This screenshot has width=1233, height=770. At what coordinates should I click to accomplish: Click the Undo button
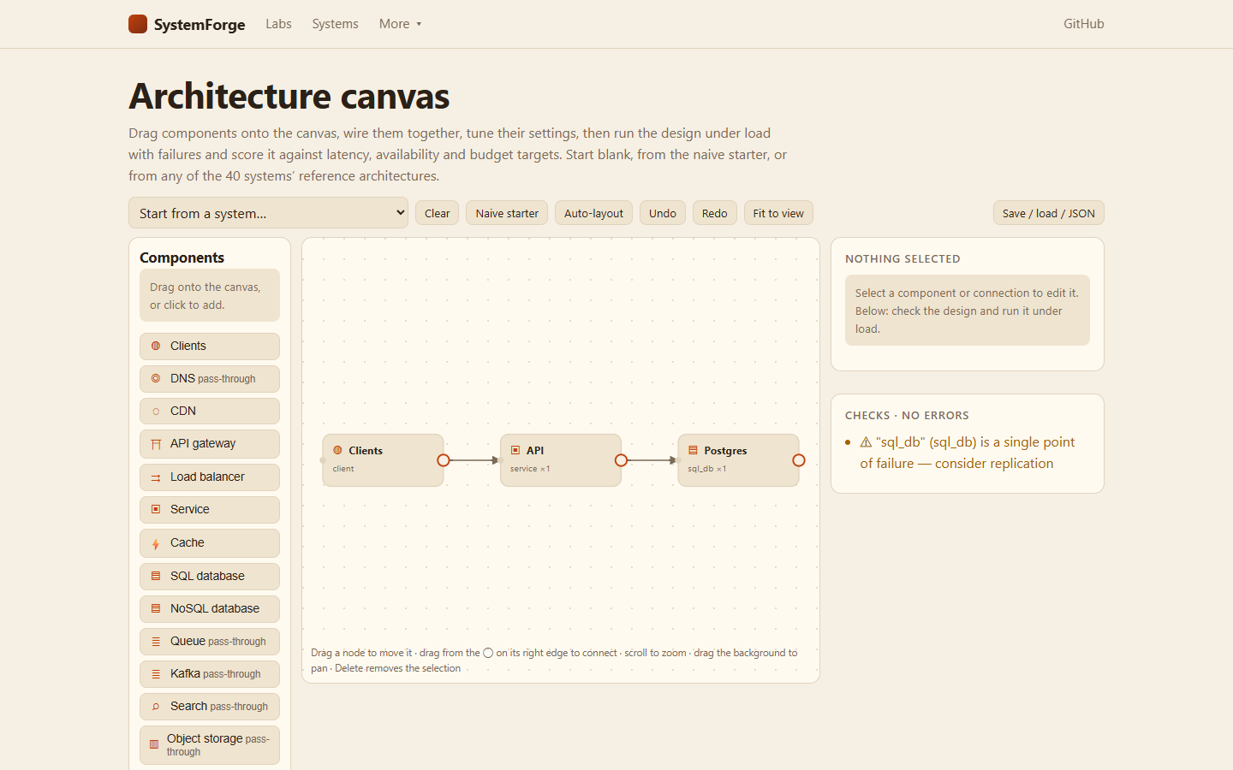[x=663, y=213]
